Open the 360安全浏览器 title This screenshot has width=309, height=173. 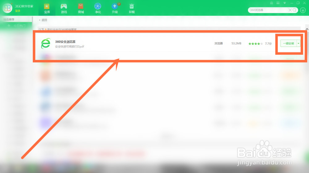click(65, 42)
